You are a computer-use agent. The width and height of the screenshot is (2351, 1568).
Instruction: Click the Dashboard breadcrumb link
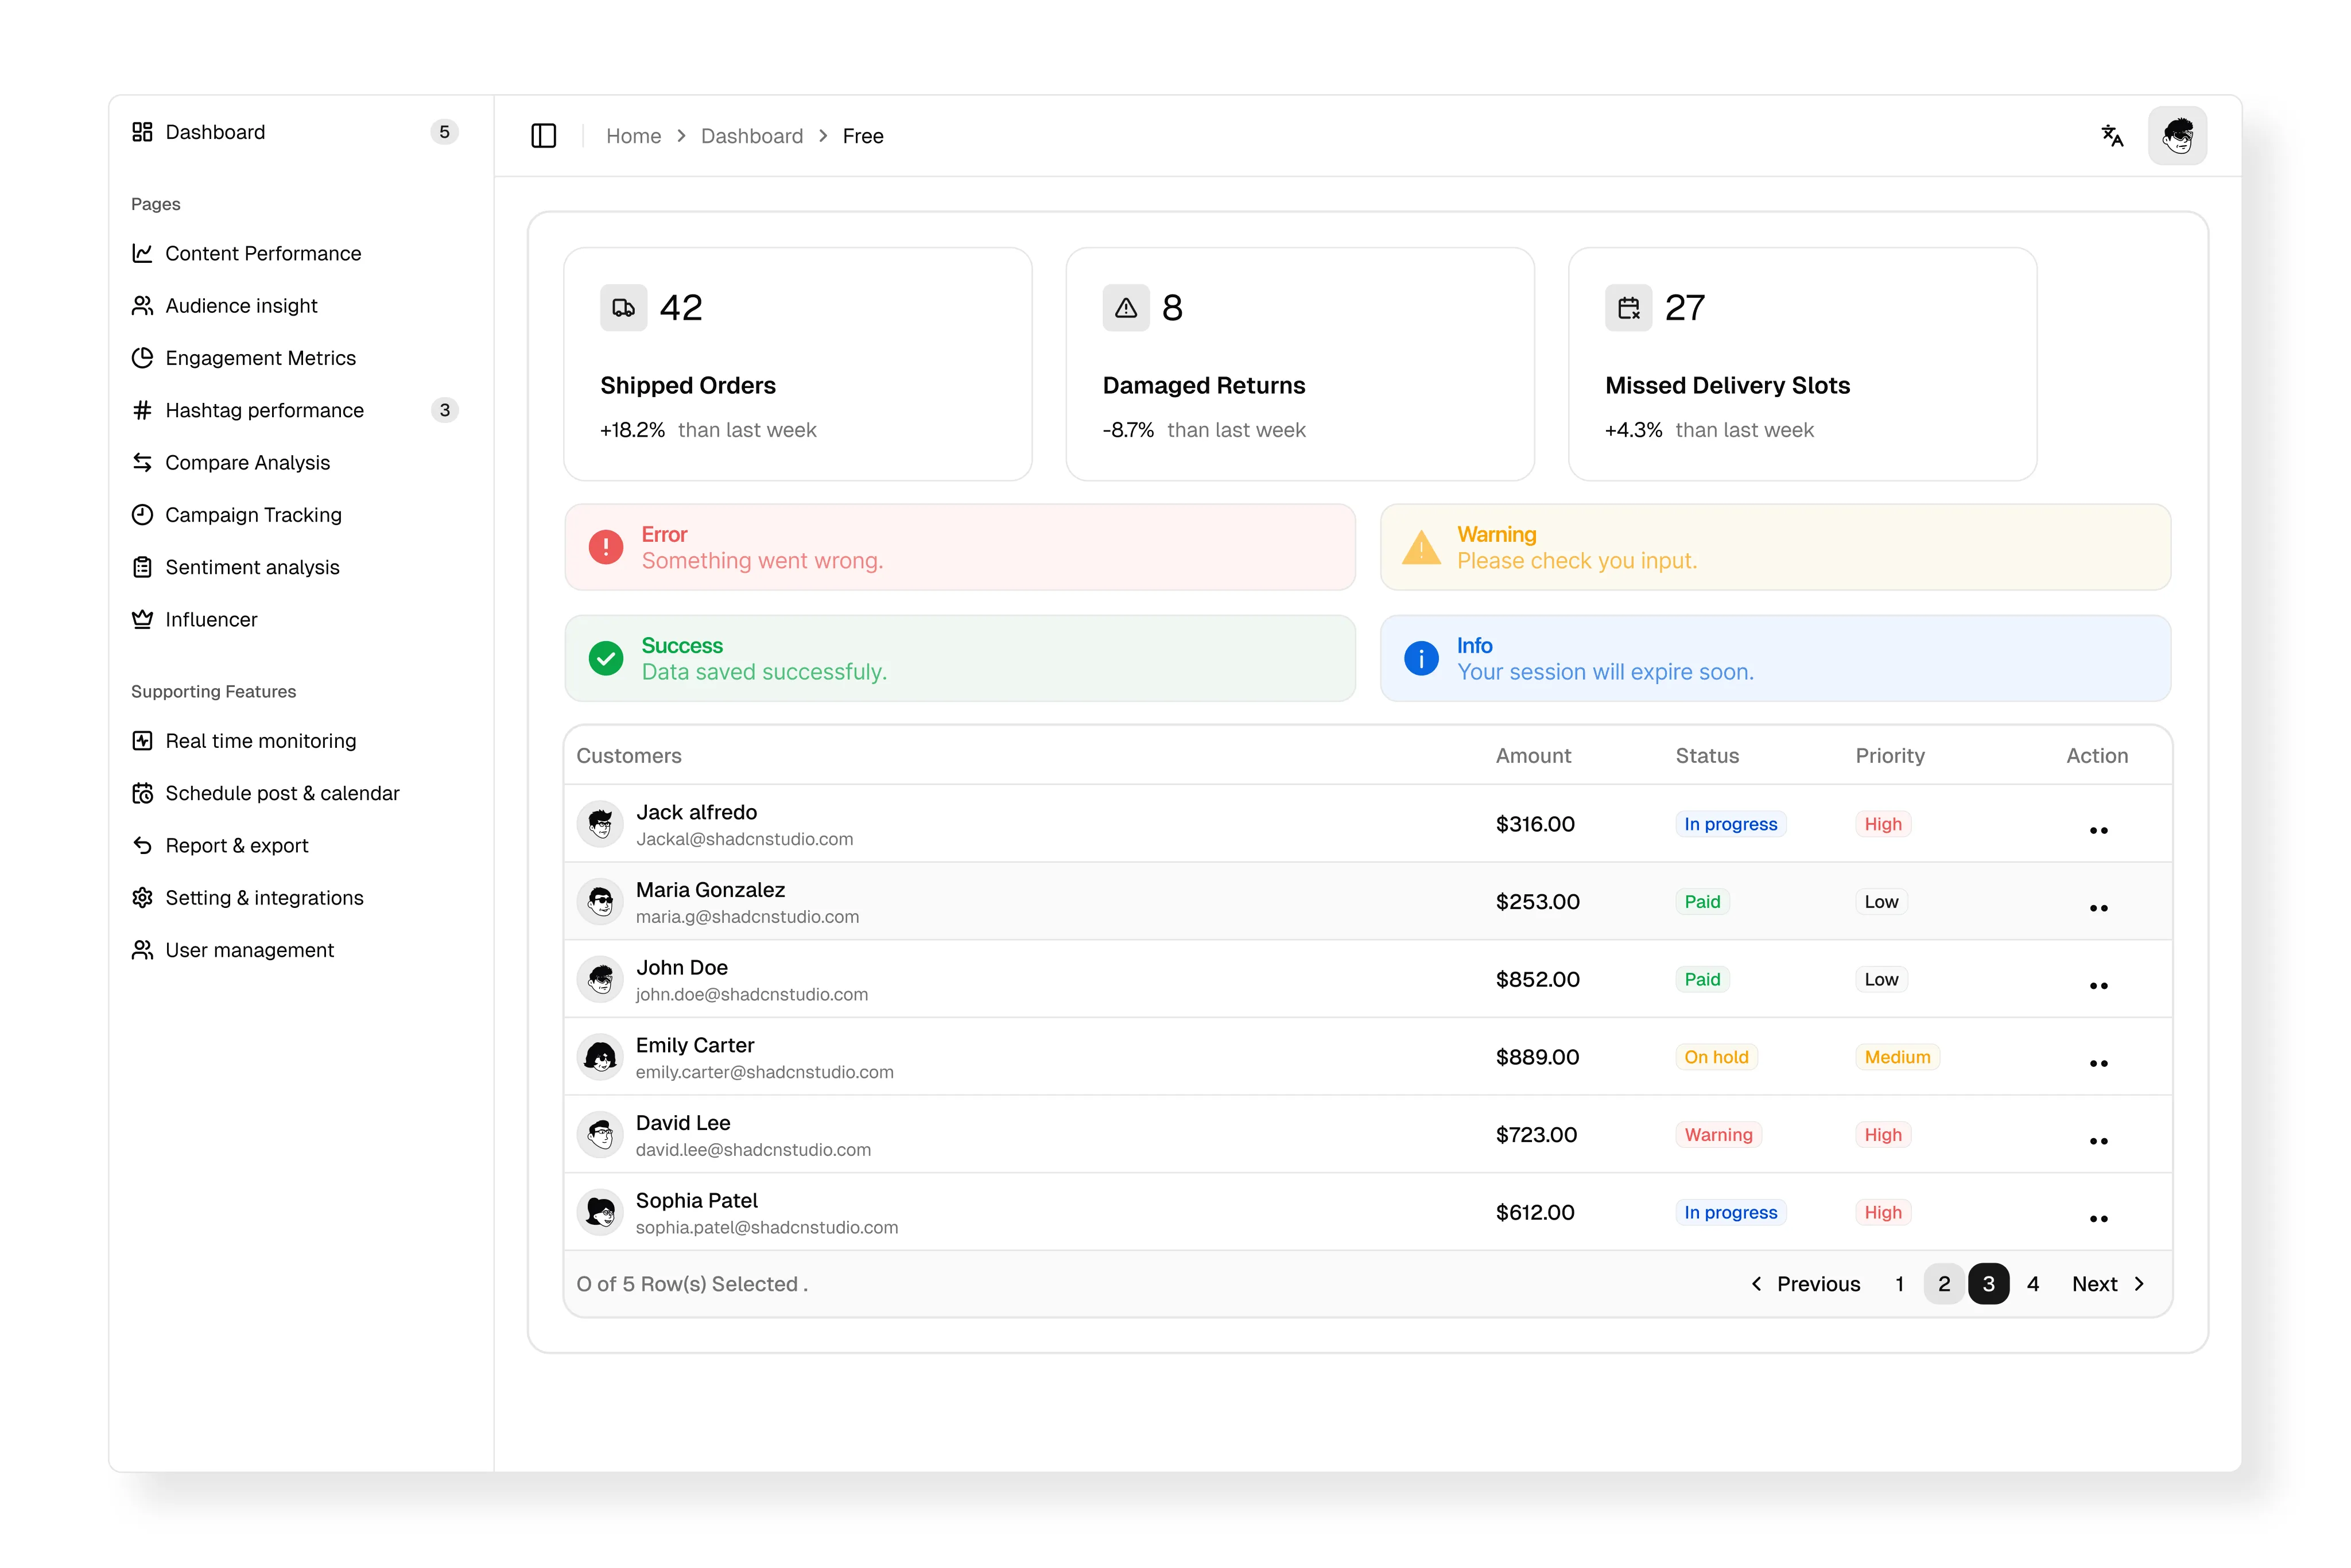pyautogui.click(x=751, y=136)
